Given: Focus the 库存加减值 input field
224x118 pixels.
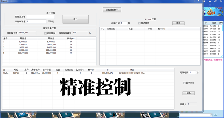Looking at the screenshot, I should (40, 17).
